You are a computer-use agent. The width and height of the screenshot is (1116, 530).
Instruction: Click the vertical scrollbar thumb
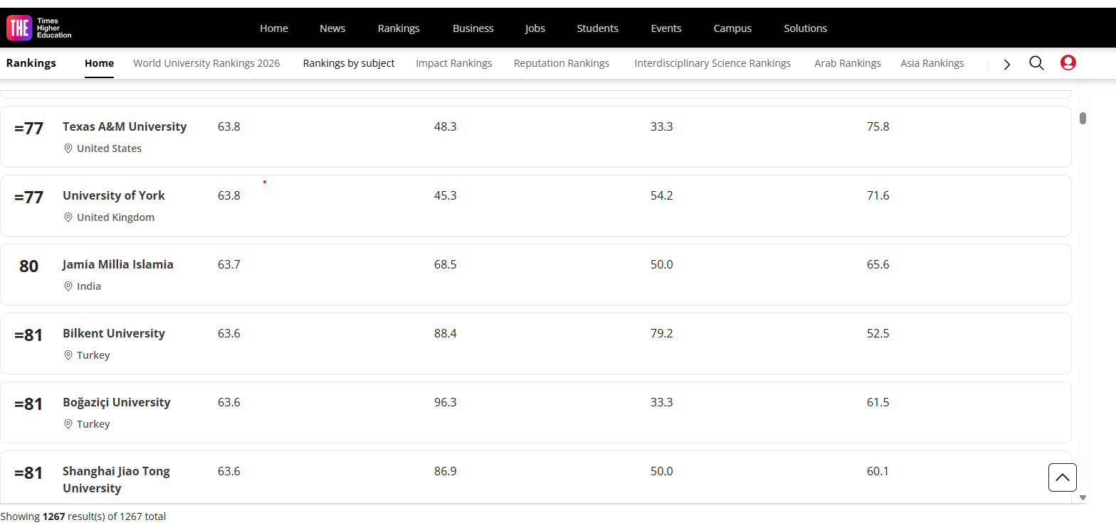tap(1083, 118)
